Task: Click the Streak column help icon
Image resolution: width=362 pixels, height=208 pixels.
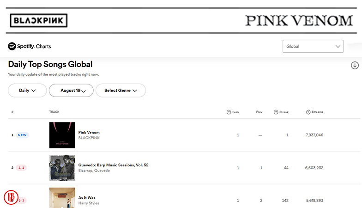Action: [x=276, y=112]
